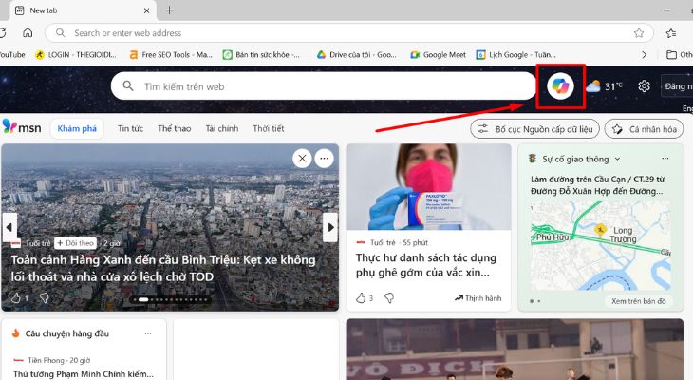Click the traffic light icon on traffic card
The width and height of the screenshot is (693, 380).
(x=533, y=159)
